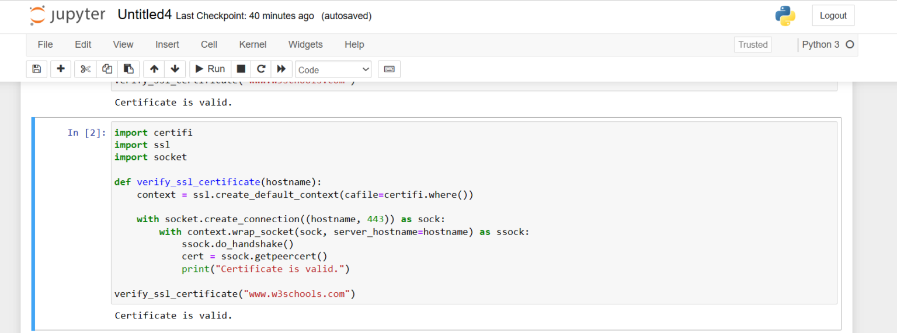The image size is (897, 333).
Task: Click the ssock.do_handshake() line
Action: (238, 244)
